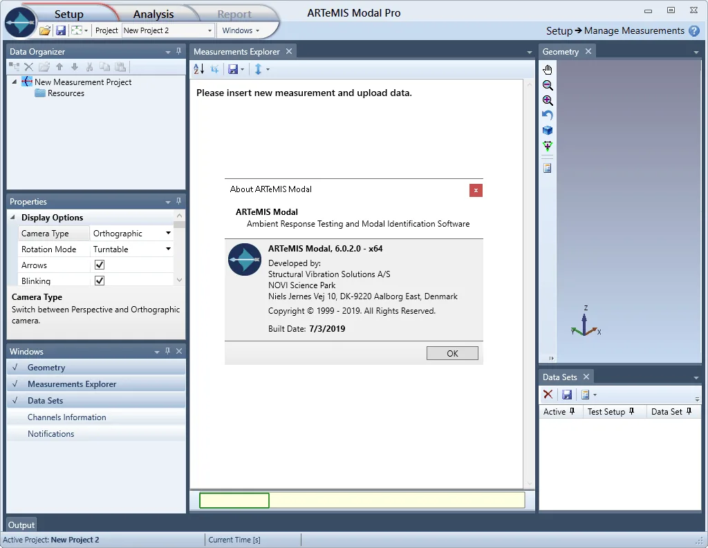708x548 pixels.
Task: Click the zoom out magnifier icon
Action: click(x=548, y=85)
